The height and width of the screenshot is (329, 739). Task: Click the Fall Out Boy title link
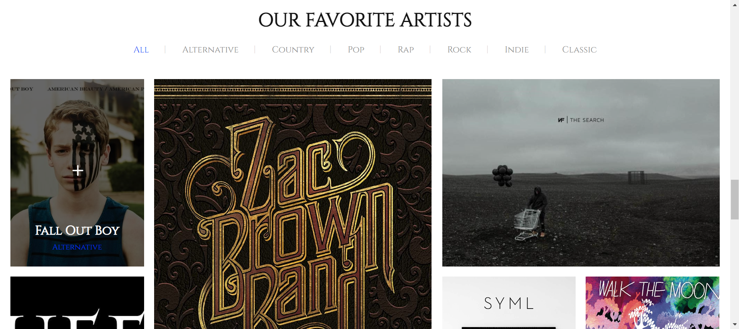pyautogui.click(x=77, y=230)
